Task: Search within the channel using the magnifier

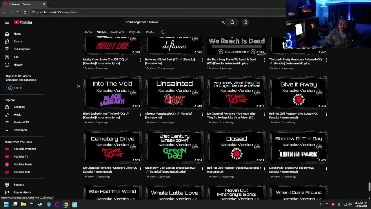Action: click(163, 32)
